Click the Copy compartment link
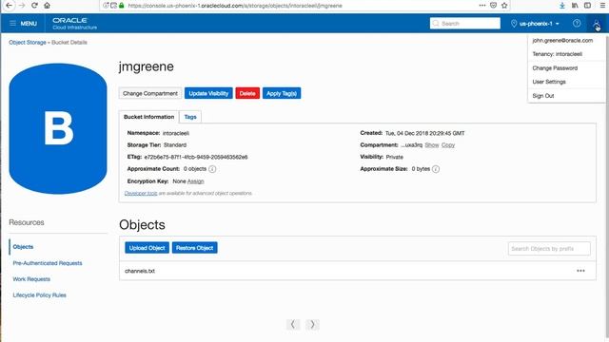This screenshot has width=609, height=342. (x=448, y=145)
